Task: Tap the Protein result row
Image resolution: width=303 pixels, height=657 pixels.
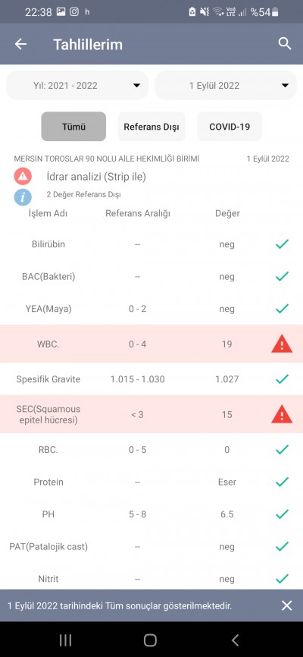Action: (151, 482)
